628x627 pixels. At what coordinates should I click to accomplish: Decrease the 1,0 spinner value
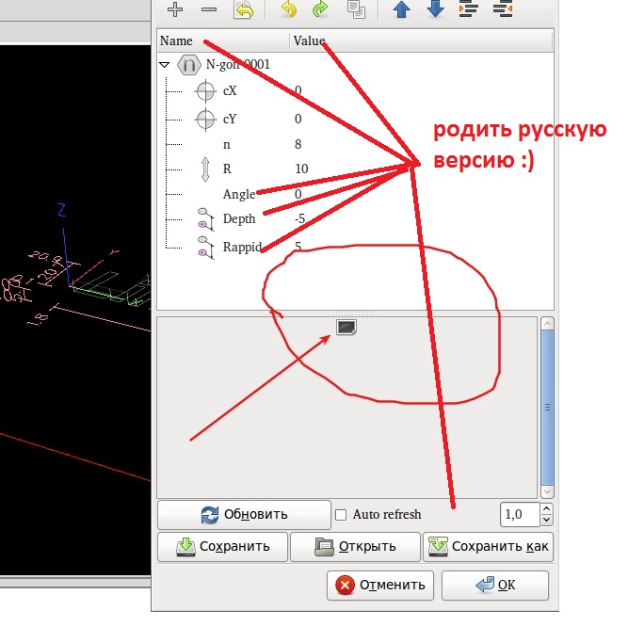pos(547,520)
